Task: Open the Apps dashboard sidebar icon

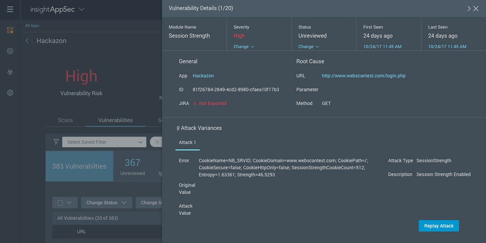Action: [10, 30]
